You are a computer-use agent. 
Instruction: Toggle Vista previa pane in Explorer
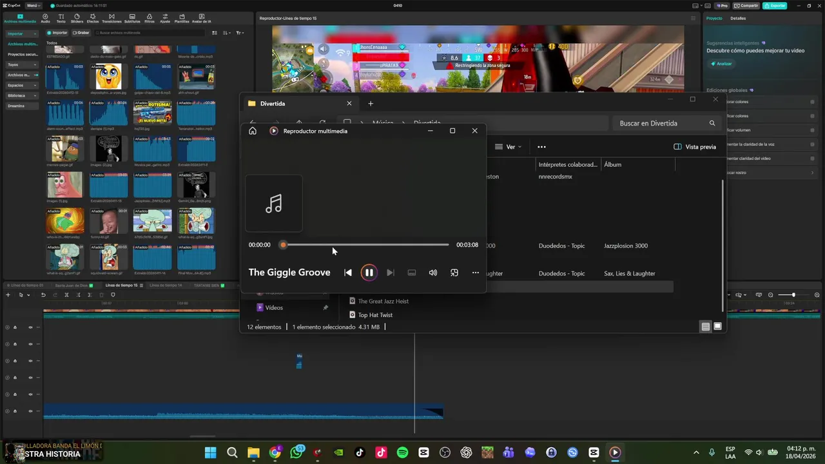695,147
